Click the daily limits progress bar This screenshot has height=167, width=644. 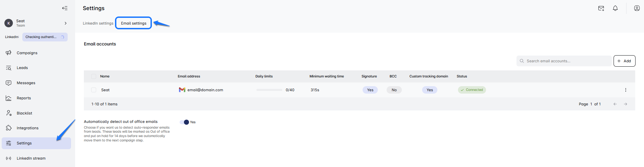click(269, 90)
